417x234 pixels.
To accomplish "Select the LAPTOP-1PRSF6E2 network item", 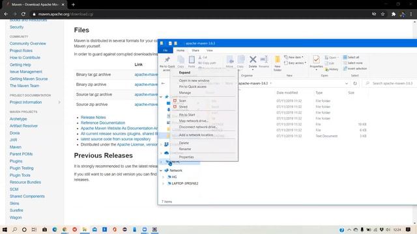I will point(185,183).
